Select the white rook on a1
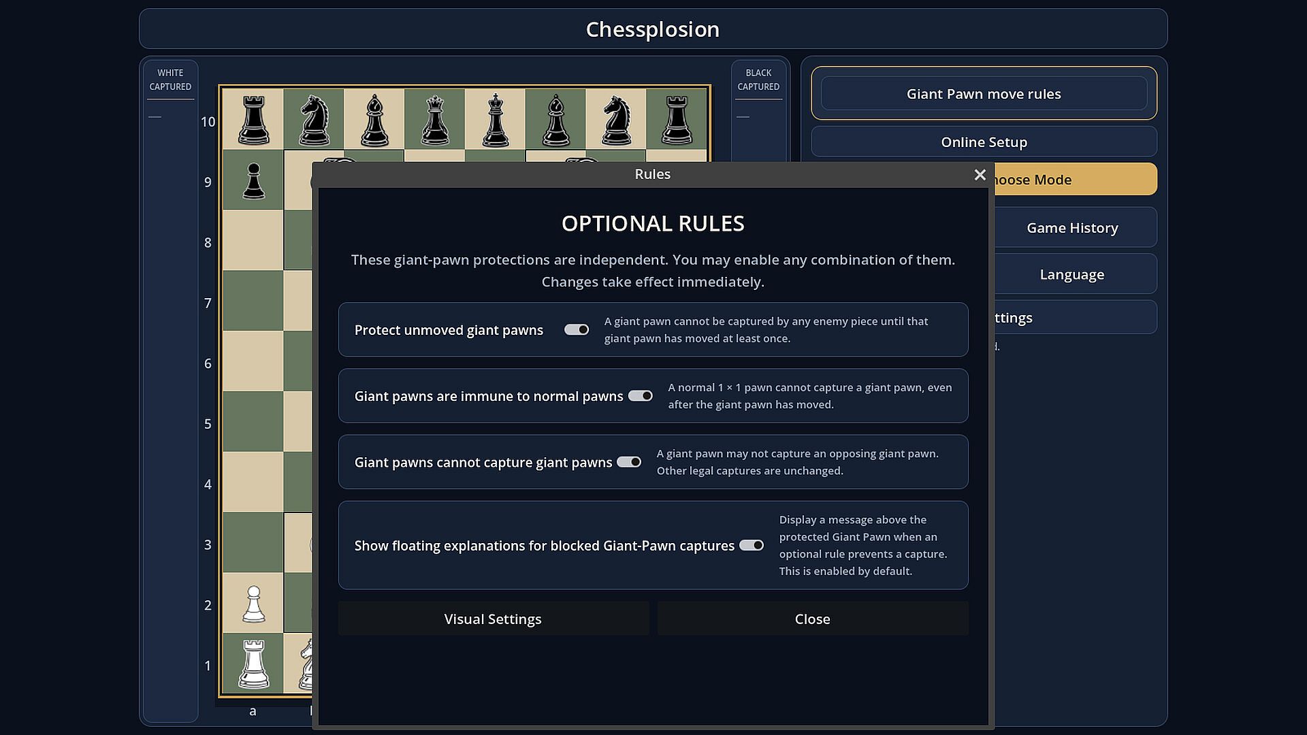The width and height of the screenshot is (1307, 735). pos(253,664)
